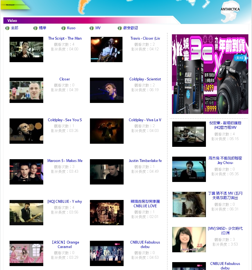Select the MV category tab
This screenshot has width=252, height=270.
pyautogui.click(x=98, y=28)
